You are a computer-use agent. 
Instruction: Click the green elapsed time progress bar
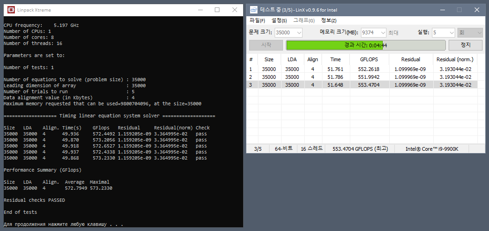point(366,45)
